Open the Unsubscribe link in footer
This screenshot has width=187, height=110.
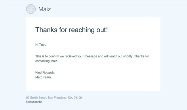[x=34, y=102]
